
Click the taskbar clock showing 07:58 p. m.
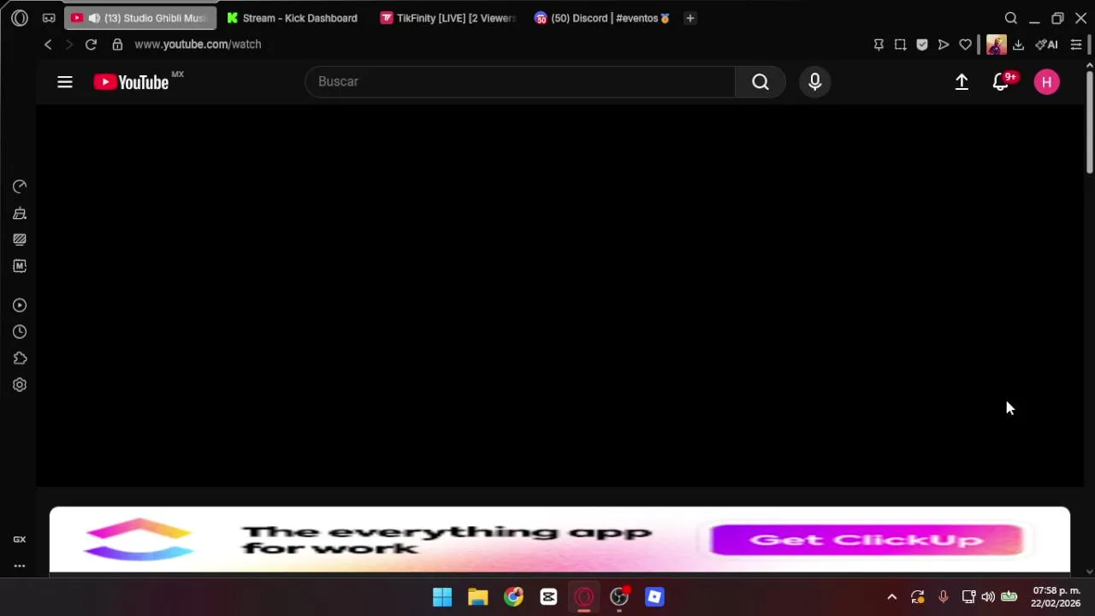point(1056,597)
